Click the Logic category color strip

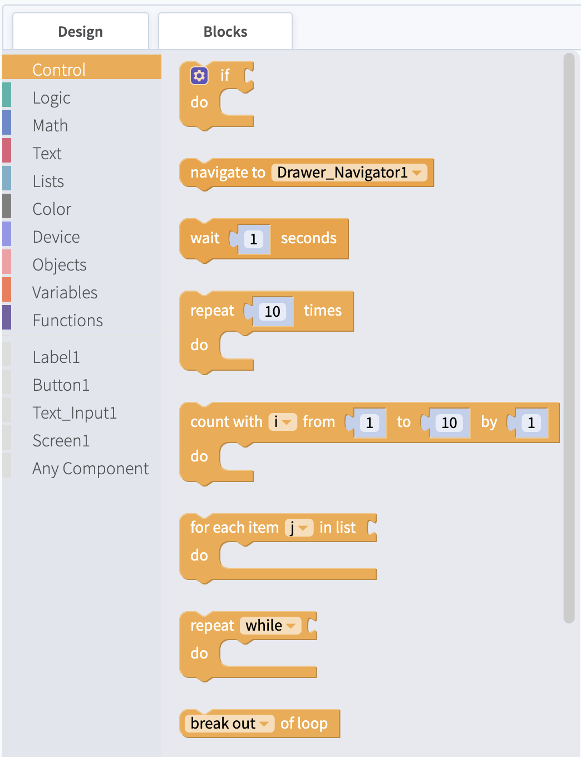[7, 95]
